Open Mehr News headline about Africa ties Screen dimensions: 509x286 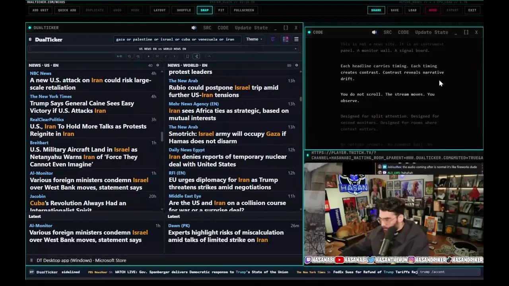(x=229, y=114)
